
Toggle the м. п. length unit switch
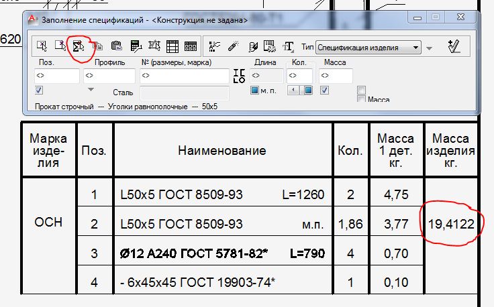[x=255, y=90]
